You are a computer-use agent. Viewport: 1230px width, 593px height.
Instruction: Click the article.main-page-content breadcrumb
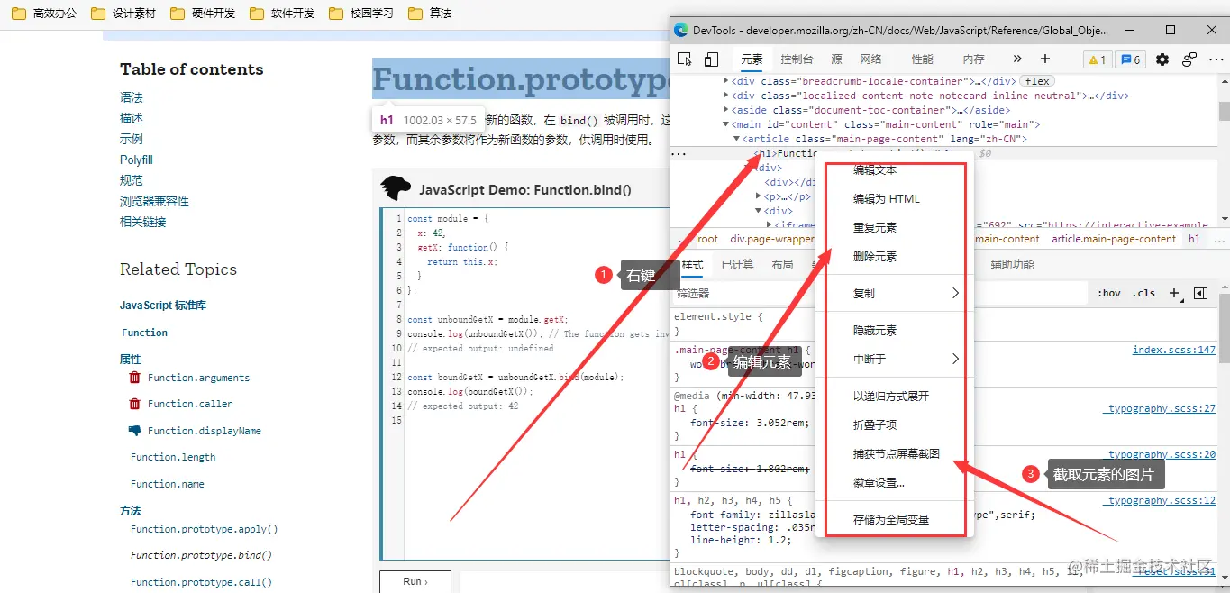pyautogui.click(x=1114, y=239)
